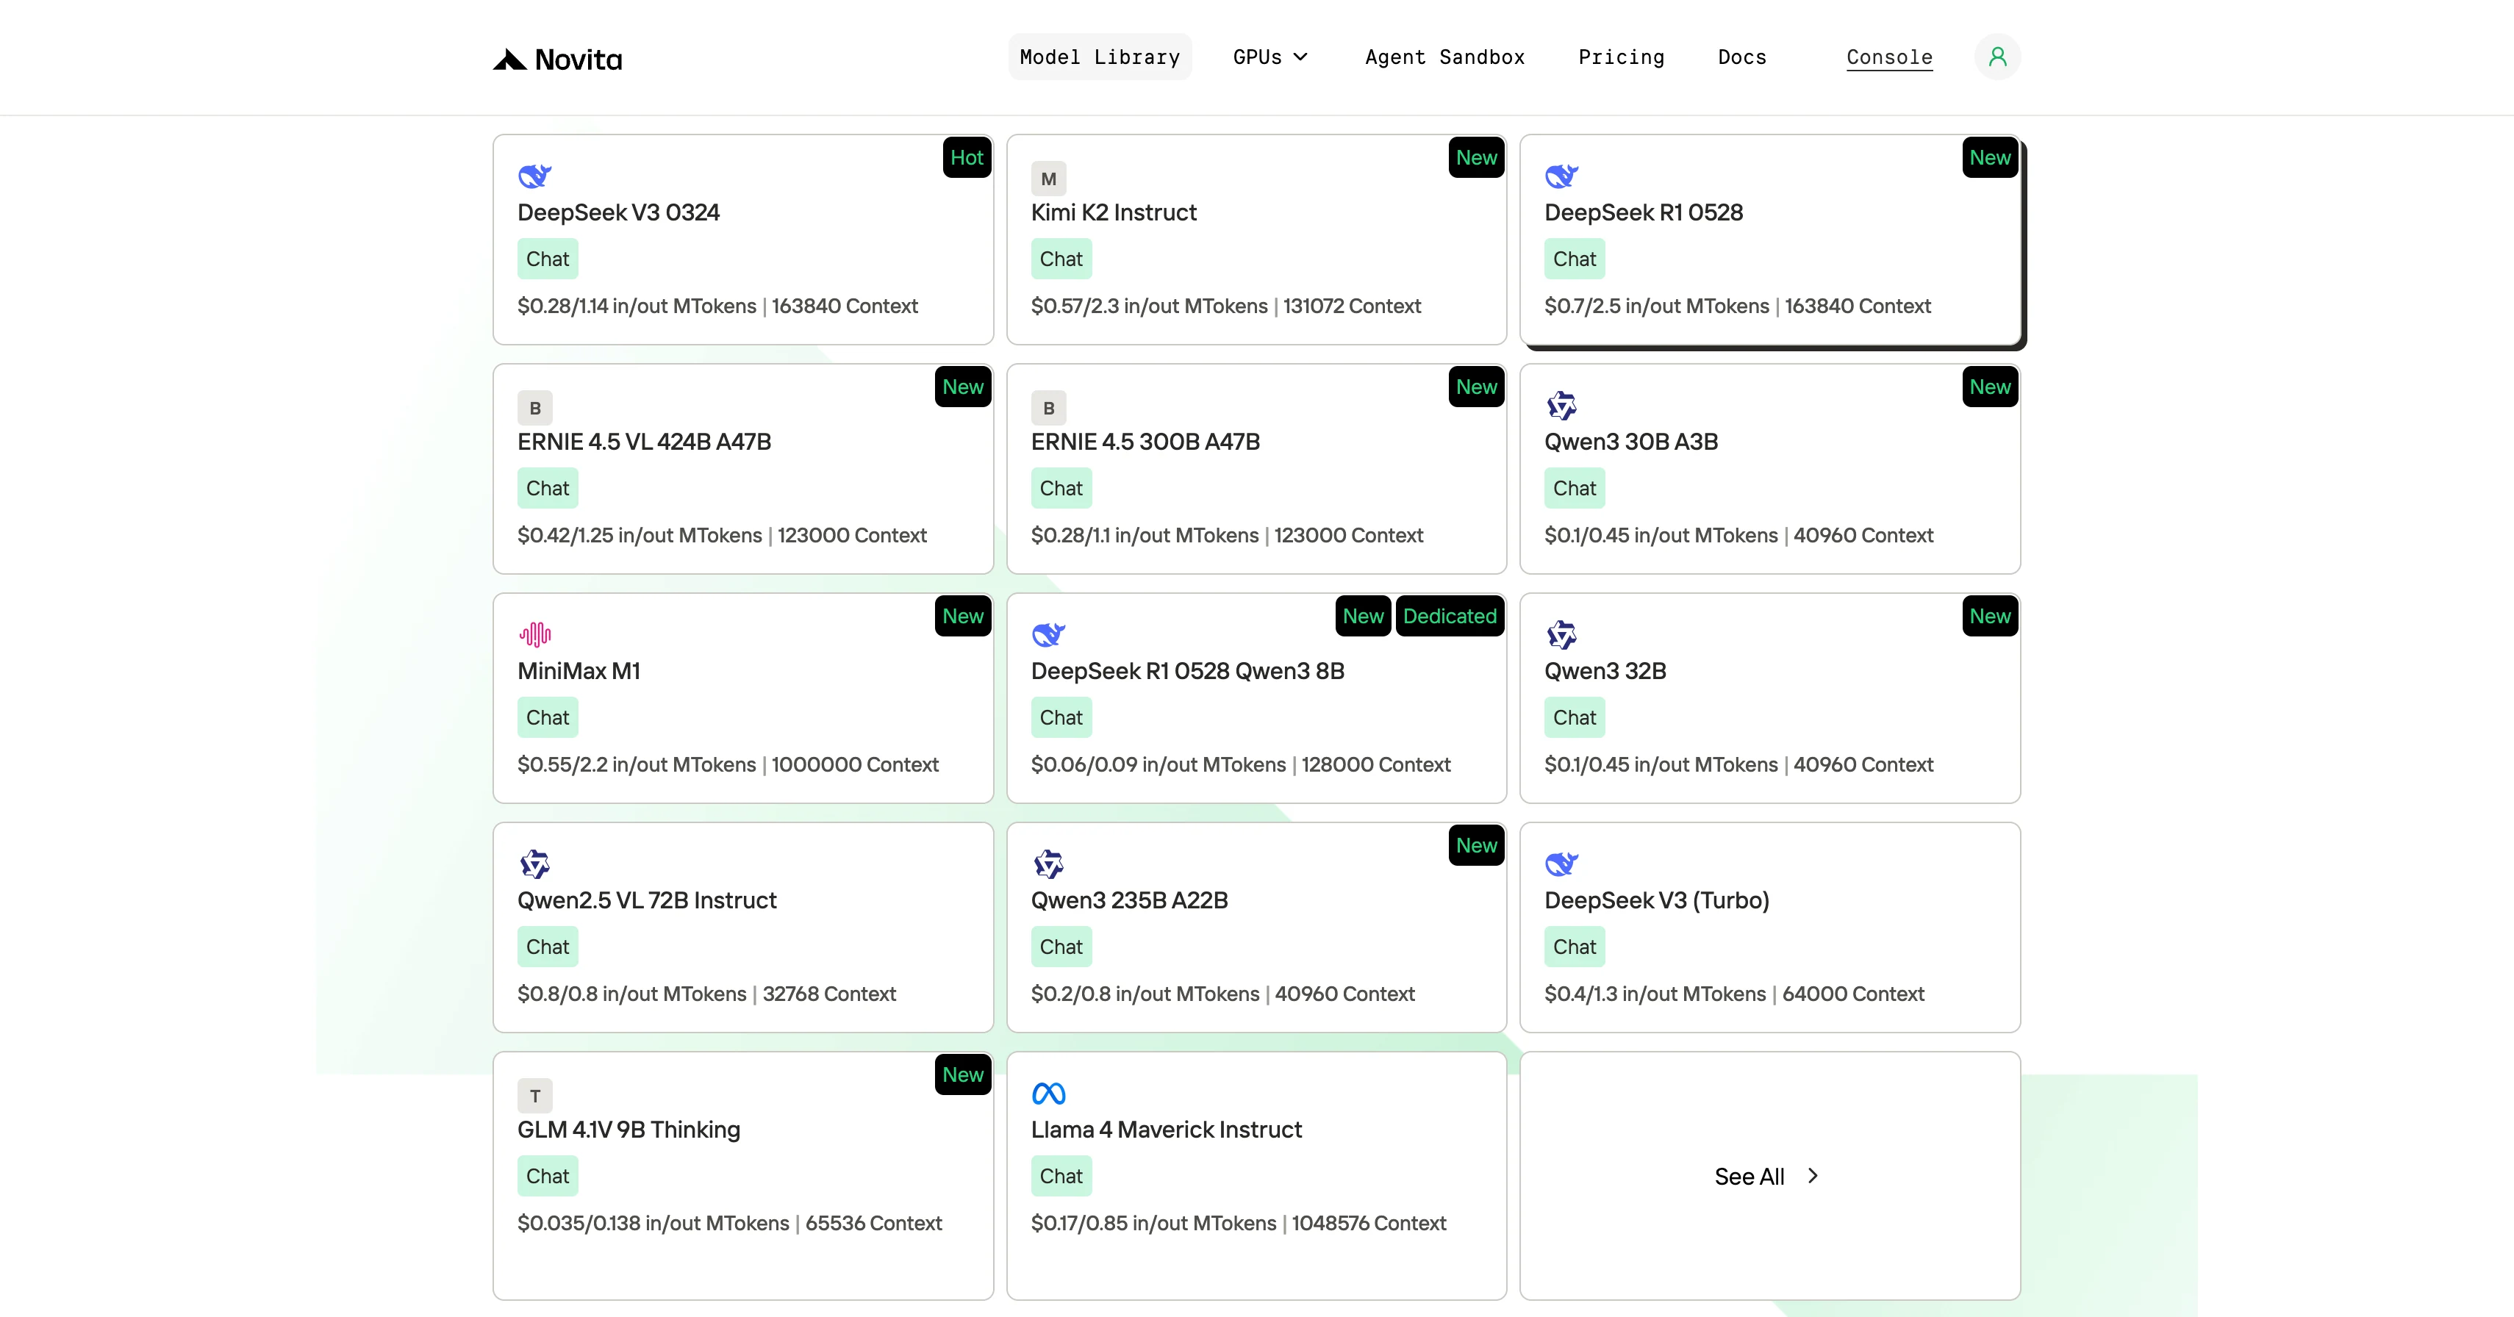Click the New badge on GLM 4.1V 9B Thinking
The width and height of the screenshot is (2514, 1317).
tap(963, 1075)
